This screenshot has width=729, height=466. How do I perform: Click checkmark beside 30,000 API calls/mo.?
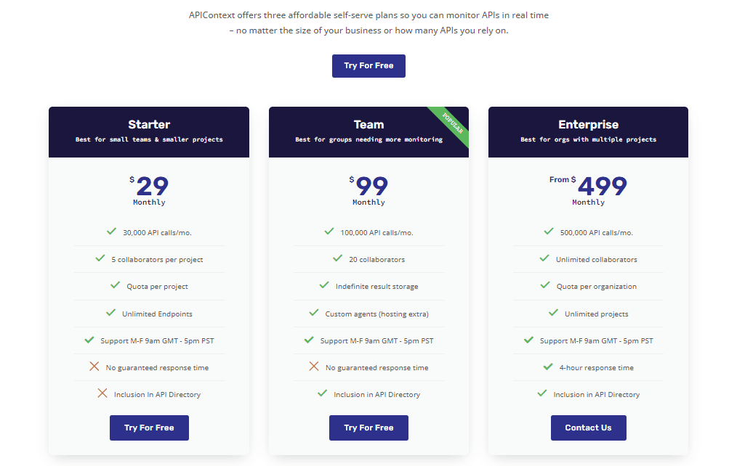point(111,232)
